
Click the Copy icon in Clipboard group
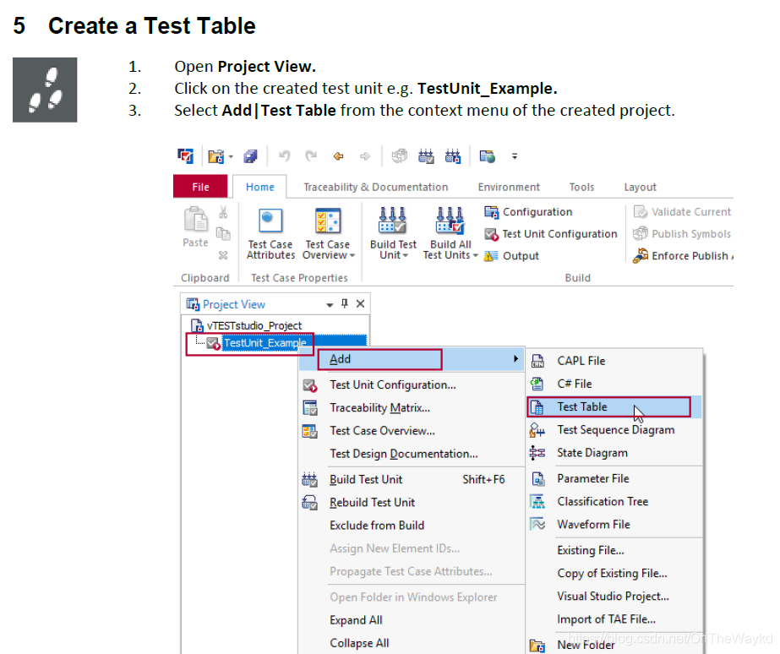coord(223,233)
